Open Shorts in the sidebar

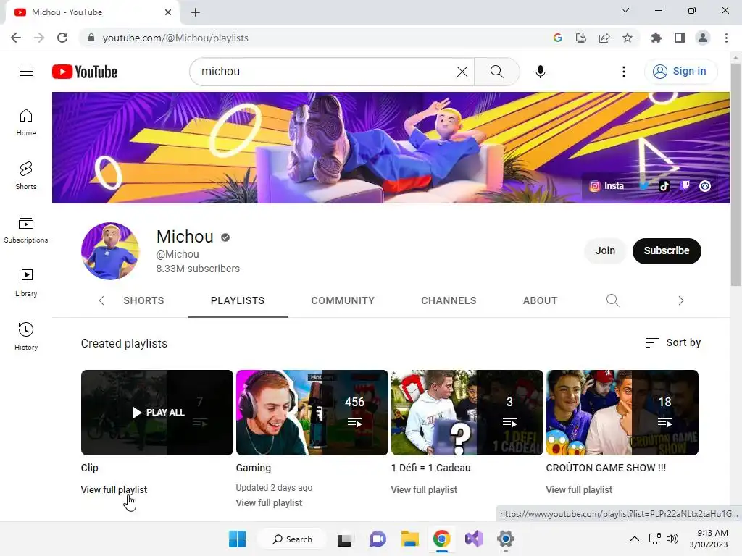tap(26, 175)
